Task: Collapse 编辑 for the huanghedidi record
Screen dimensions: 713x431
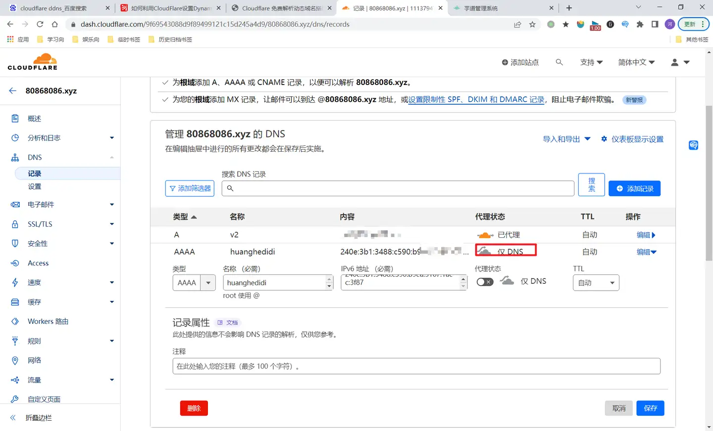Action: point(646,252)
